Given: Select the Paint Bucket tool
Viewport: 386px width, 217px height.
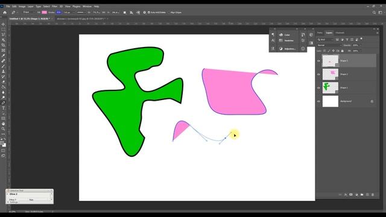Looking at the screenshot, I should pyautogui.click(x=3, y=87).
